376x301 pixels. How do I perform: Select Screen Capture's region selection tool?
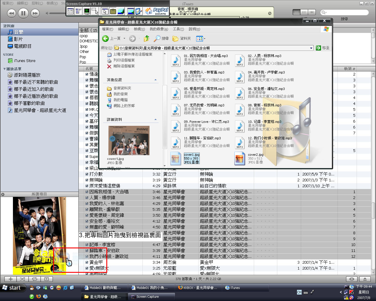(x=95, y=11)
